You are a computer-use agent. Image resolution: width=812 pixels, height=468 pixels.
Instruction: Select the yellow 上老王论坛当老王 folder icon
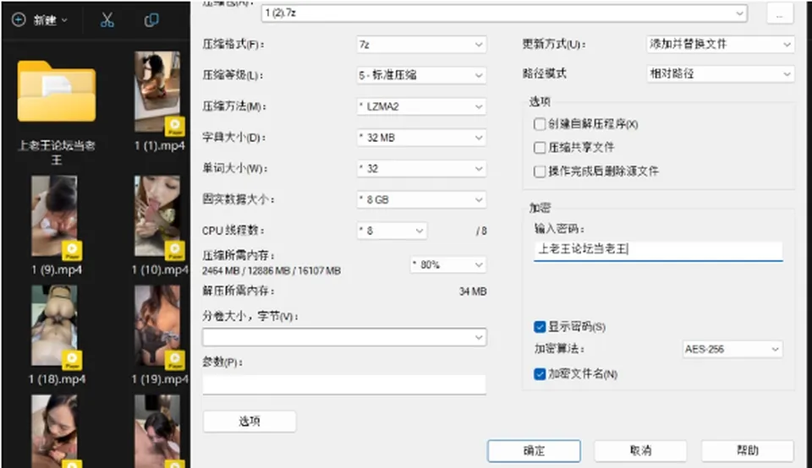pos(57,91)
